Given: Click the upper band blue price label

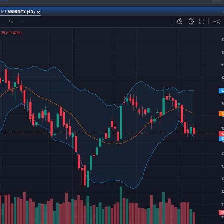Looking at the screenshot, I should click(x=221, y=91).
